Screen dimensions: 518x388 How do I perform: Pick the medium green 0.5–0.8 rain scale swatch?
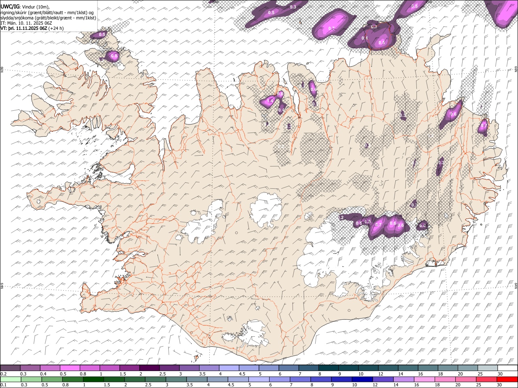pos(52,380)
